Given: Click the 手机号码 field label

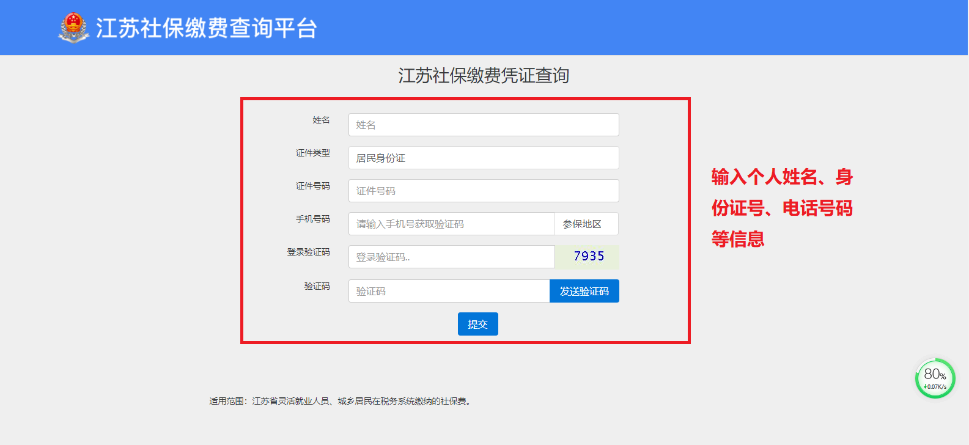Looking at the screenshot, I should pyautogui.click(x=312, y=219).
